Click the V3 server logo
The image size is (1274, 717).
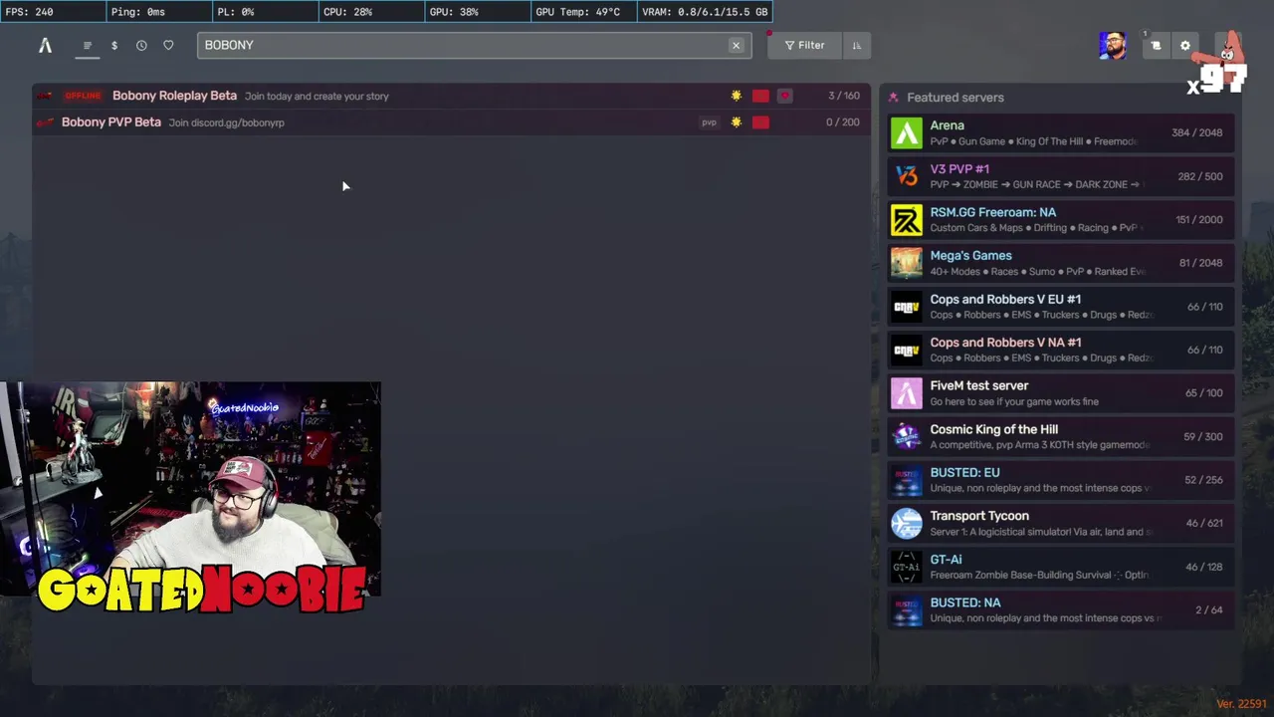pyautogui.click(x=906, y=176)
